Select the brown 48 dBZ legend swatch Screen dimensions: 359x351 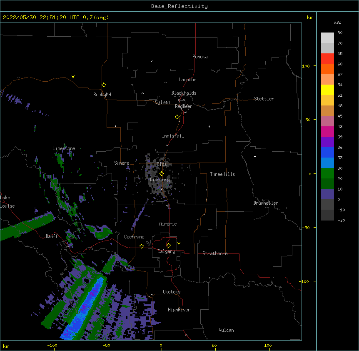(327, 110)
